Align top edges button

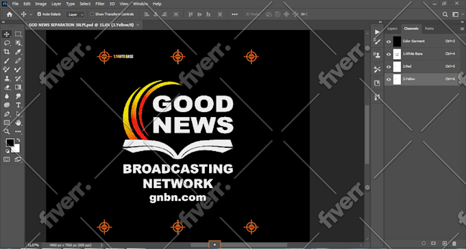(191, 14)
